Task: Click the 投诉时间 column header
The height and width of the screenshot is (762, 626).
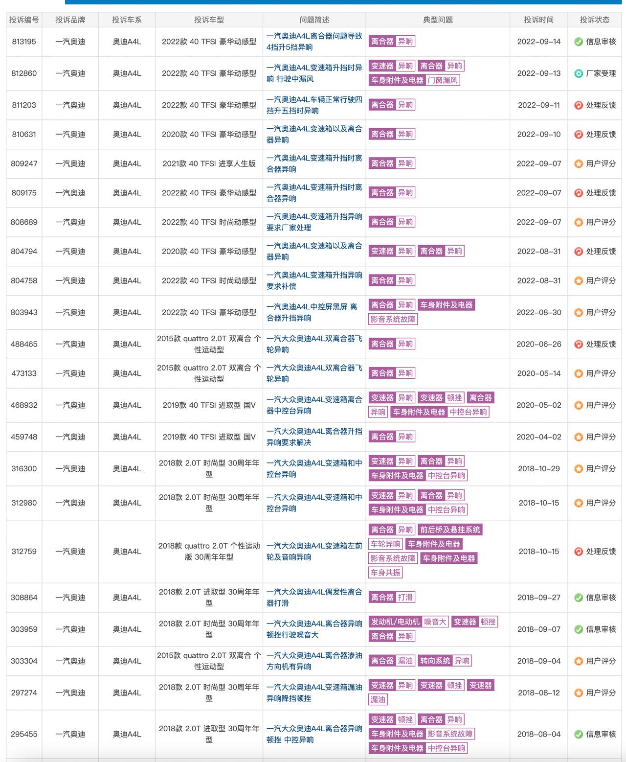Action: [539, 20]
